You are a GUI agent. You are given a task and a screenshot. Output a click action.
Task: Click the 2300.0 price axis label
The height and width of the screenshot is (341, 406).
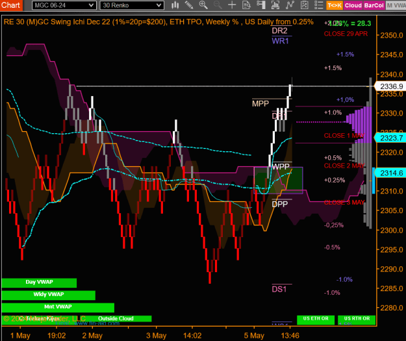[x=392, y=230]
